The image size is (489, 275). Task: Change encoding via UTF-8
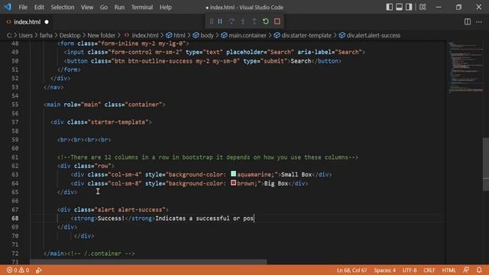point(410,270)
